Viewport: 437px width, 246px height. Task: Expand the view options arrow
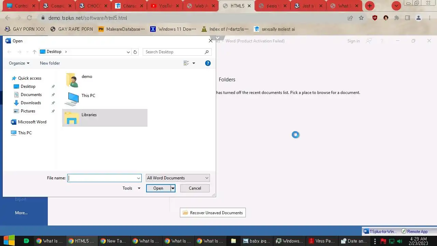[194, 63]
